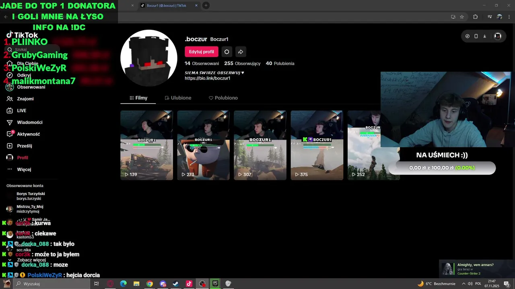
Task: Click the TikTok coin icon top right
Action: point(467,36)
